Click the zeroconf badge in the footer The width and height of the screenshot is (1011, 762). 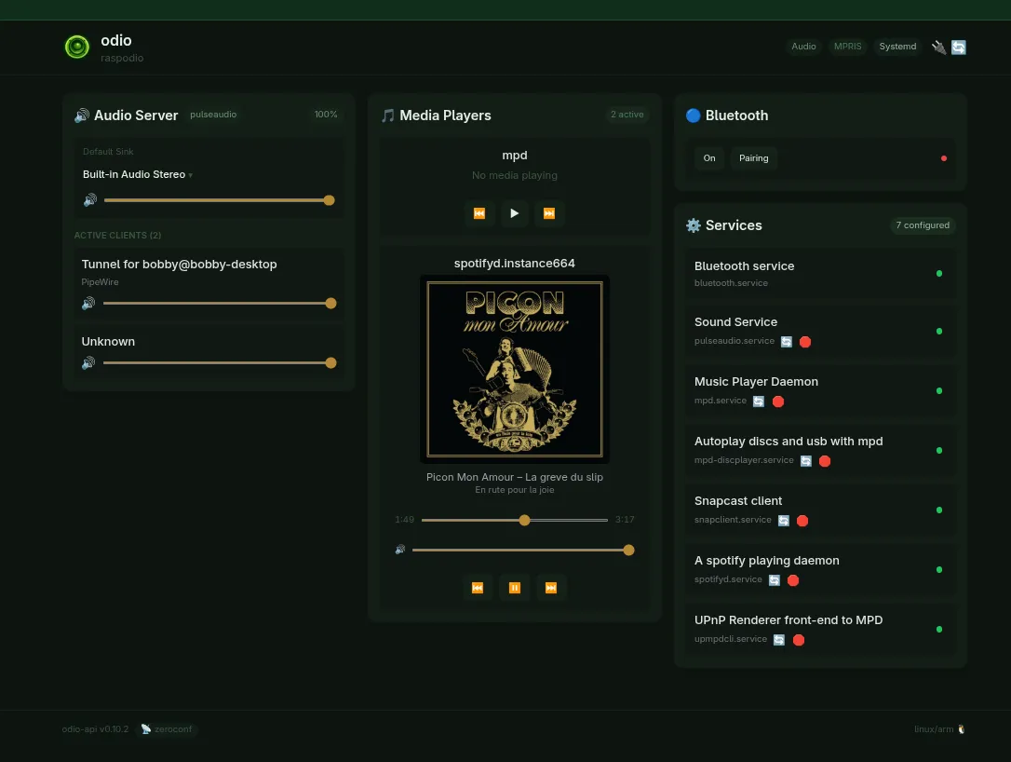168,729
